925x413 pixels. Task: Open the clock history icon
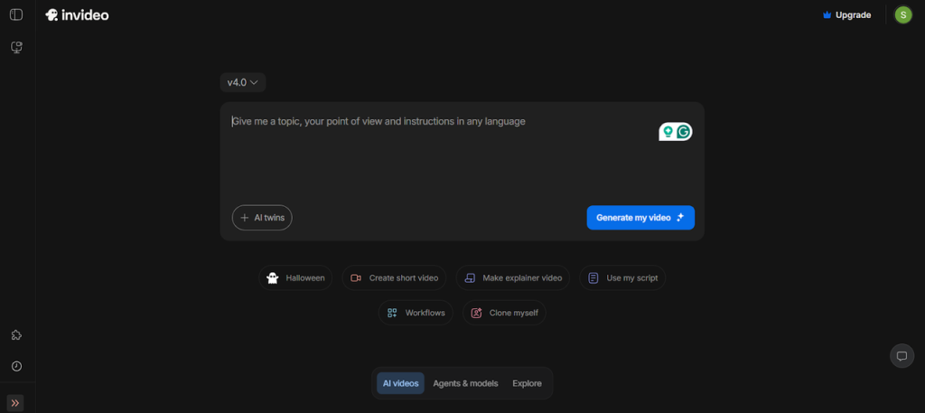pyautogui.click(x=16, y=366)
